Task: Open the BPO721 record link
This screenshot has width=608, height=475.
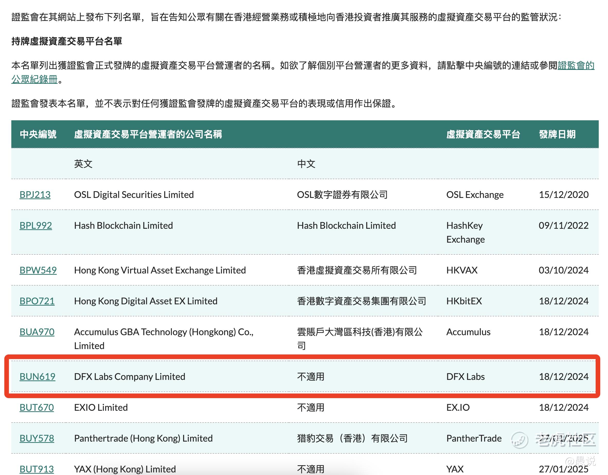Action: pos(37,301)
